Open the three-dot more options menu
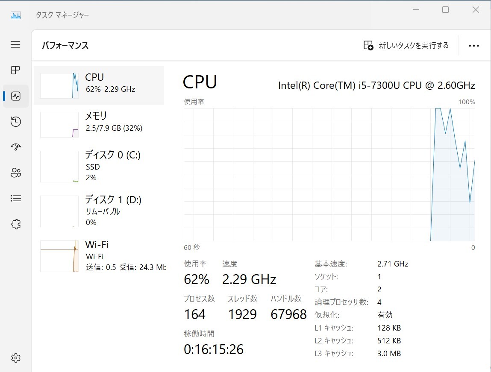The image size is (491, 372). click(x=473, y=46)
